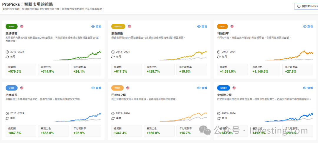318x143 pixels.
Task: Select the 持續成長 strategy title
Action: click(11, 95)
